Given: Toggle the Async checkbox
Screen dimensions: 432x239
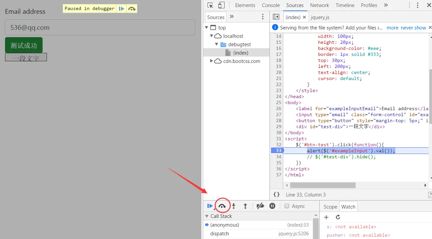Looking at the screenshot, I should [287, 206].
